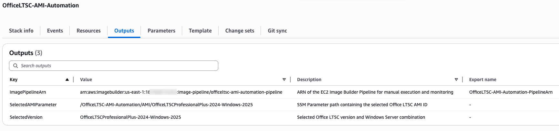Open the Template tab
The height and width of the screenshot is (131, 559).
200,31
